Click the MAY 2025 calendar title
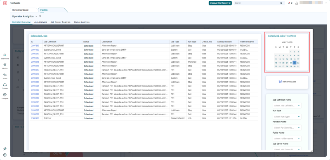330x160 pixels. tap(287, 42)
